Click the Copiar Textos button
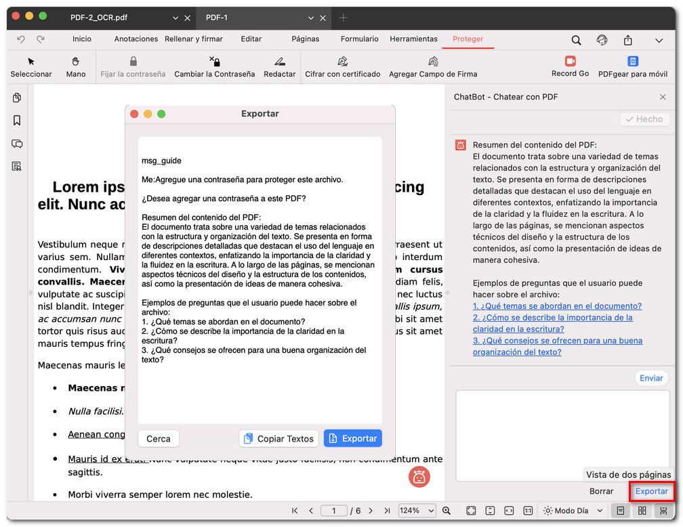 click(x=279, y=439)
